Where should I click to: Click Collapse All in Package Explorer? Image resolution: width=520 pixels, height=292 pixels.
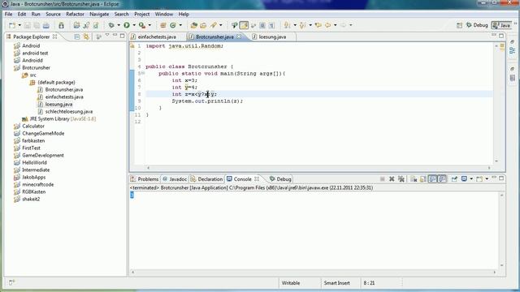coord(77,36)
